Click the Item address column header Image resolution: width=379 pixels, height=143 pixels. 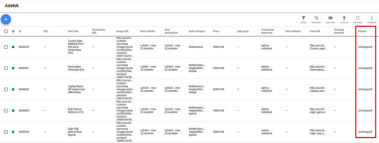pyautogui.click(x=293, y=31)
